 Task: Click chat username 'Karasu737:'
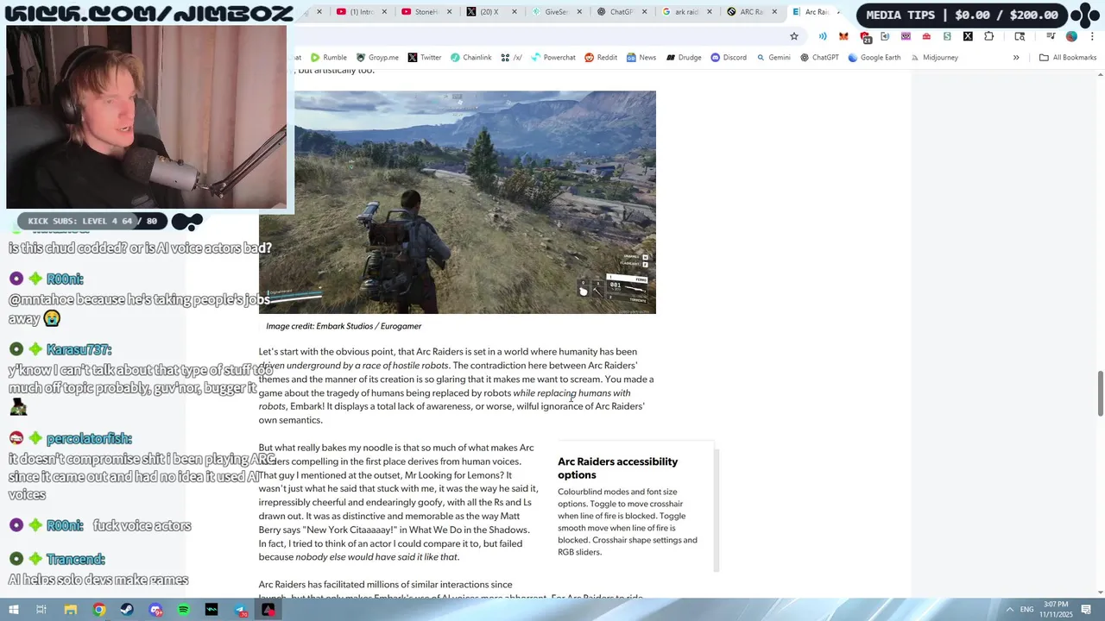click(x=79, y=350)
